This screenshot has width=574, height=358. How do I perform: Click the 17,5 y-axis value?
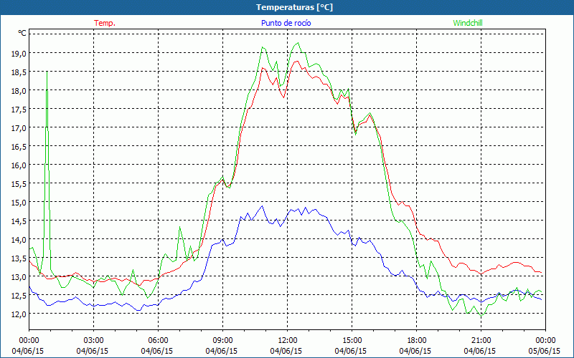pyautogui.click(x=19, y=110)
